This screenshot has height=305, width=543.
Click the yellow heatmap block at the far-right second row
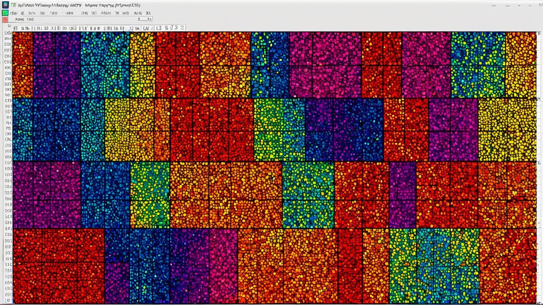tap(507, 129)
